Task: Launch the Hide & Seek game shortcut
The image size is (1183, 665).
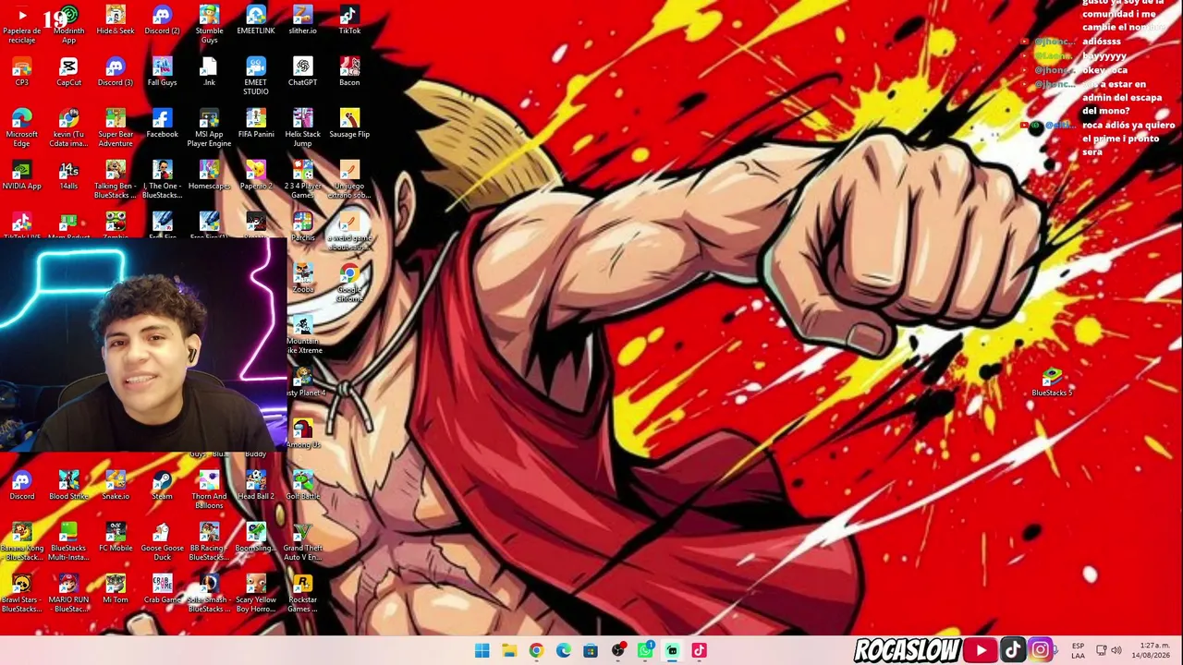Action: pos(116,20)
